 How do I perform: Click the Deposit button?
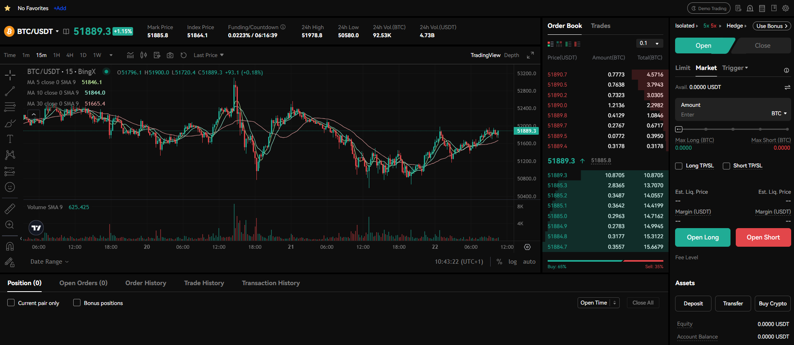[693, 303]
